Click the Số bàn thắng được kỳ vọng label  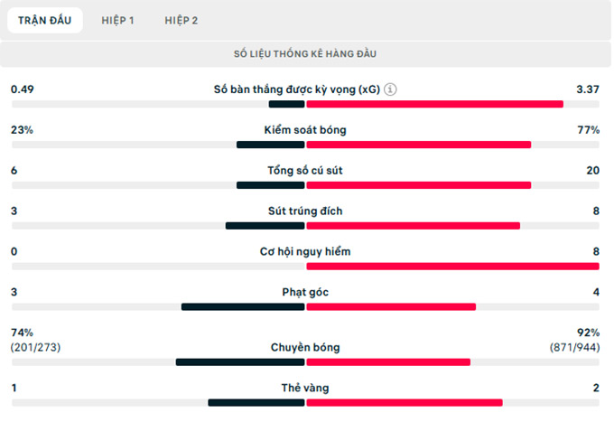(x=296, y=89)
